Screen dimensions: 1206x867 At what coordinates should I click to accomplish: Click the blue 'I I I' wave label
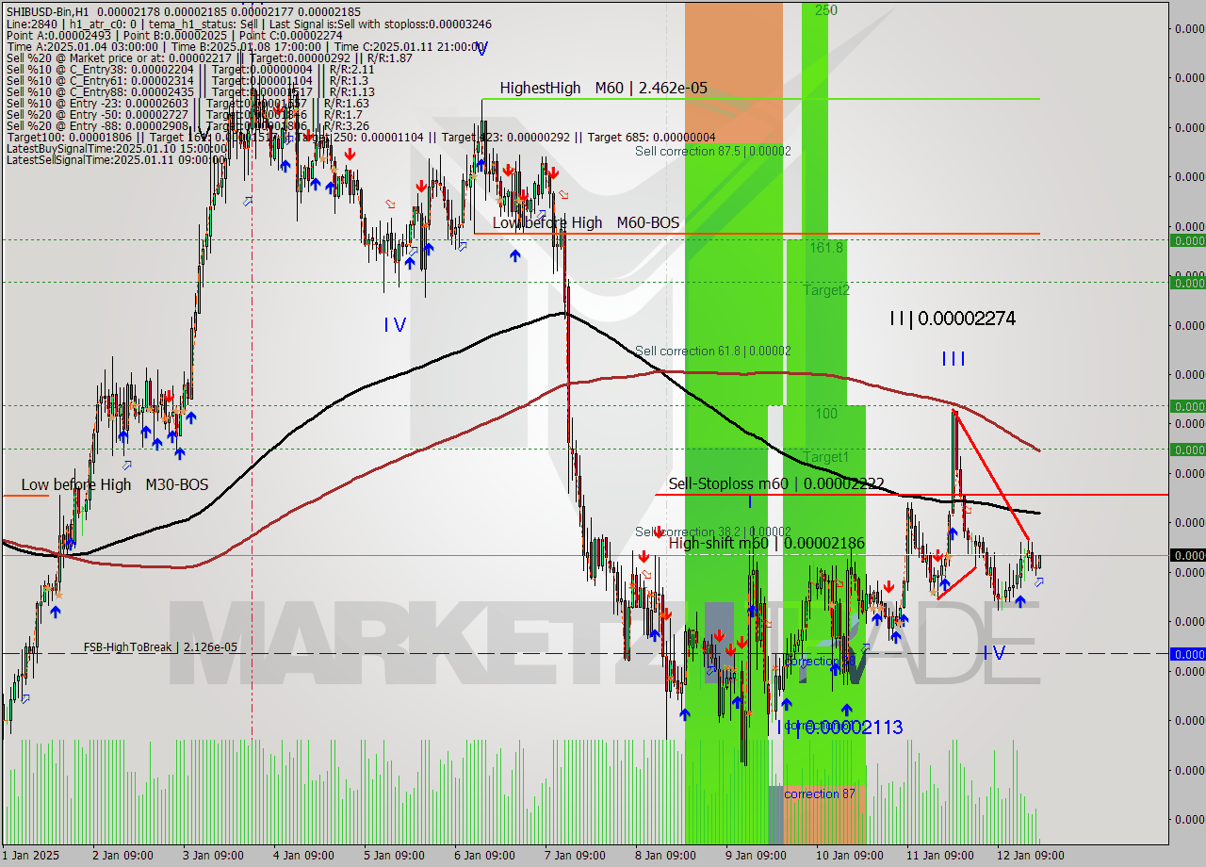pyautogui.click(x=953, y=359)
